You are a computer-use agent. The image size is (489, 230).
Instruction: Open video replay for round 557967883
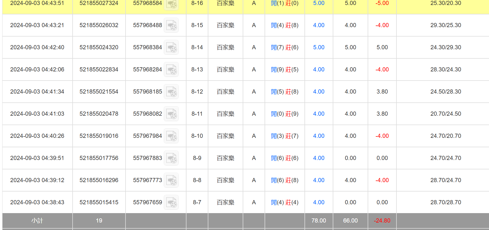coord(171,158)
